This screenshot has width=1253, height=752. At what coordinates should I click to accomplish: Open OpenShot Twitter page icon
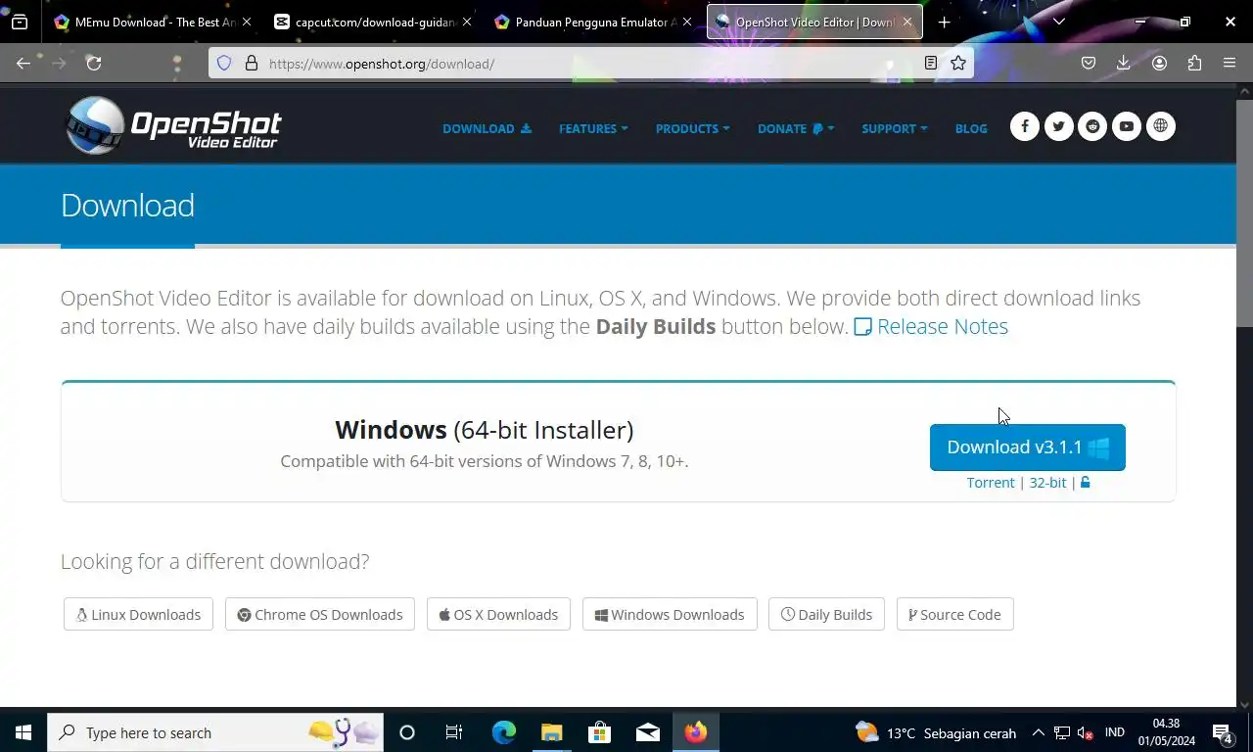click(x=1058, y=126)
